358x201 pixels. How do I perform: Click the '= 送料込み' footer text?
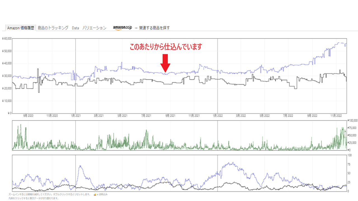(x=102, y=194)
